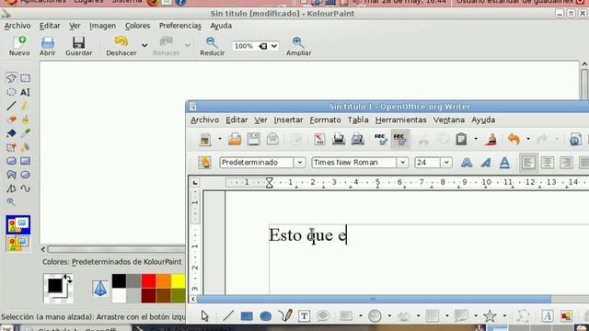
Task: Run spelling and grammar check in Writer
Action: coord(380,139)
